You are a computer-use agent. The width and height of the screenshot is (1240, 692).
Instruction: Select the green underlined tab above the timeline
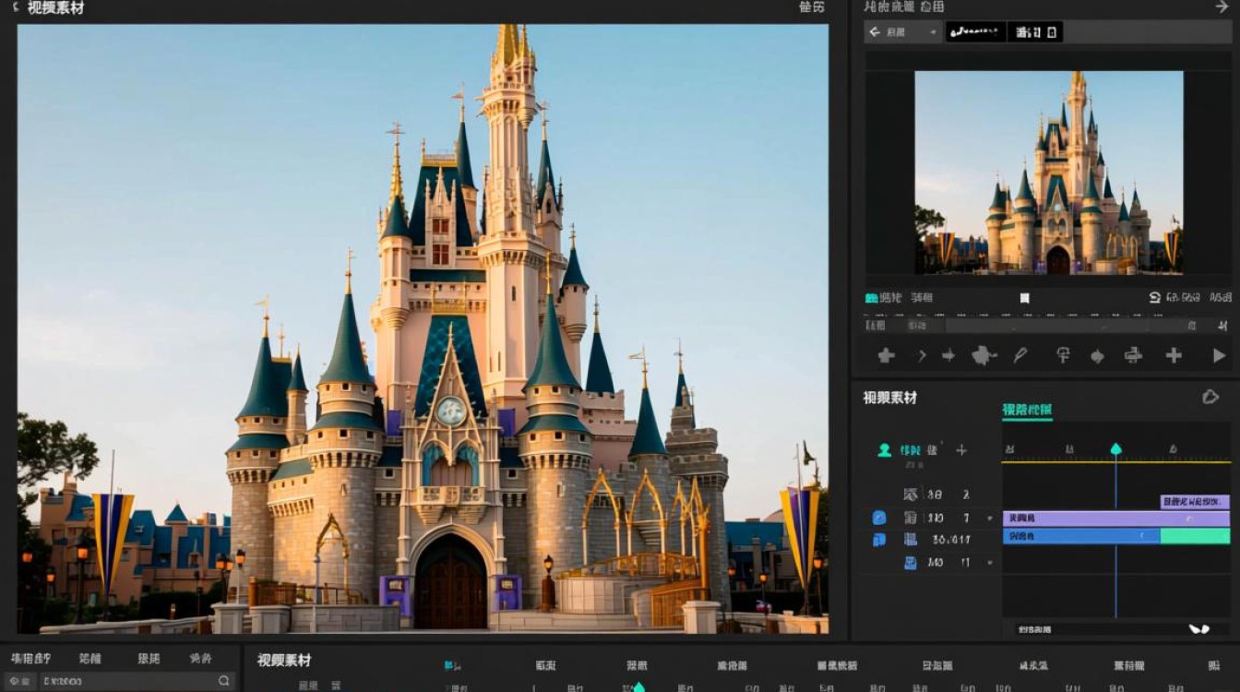(x=1027, y=410)
